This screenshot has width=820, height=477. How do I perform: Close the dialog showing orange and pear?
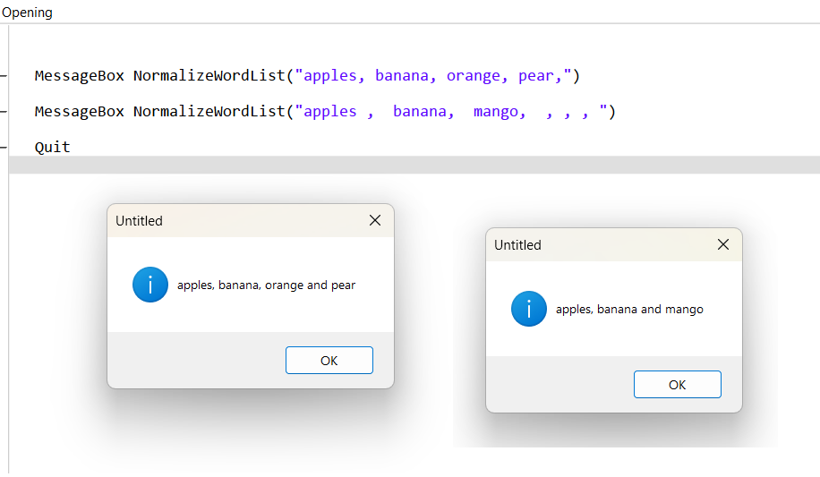coord(375,220)
